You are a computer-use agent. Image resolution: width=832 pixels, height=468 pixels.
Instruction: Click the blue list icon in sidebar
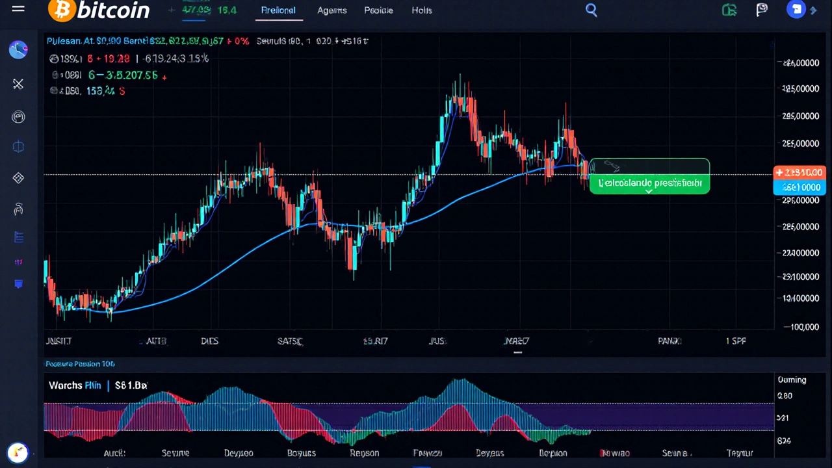pos(18,237)
